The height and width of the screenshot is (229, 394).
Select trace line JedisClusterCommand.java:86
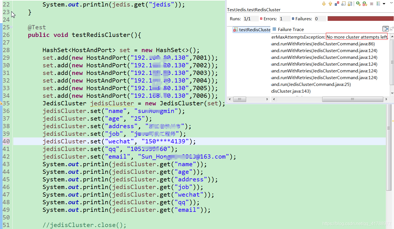point(323,44)
